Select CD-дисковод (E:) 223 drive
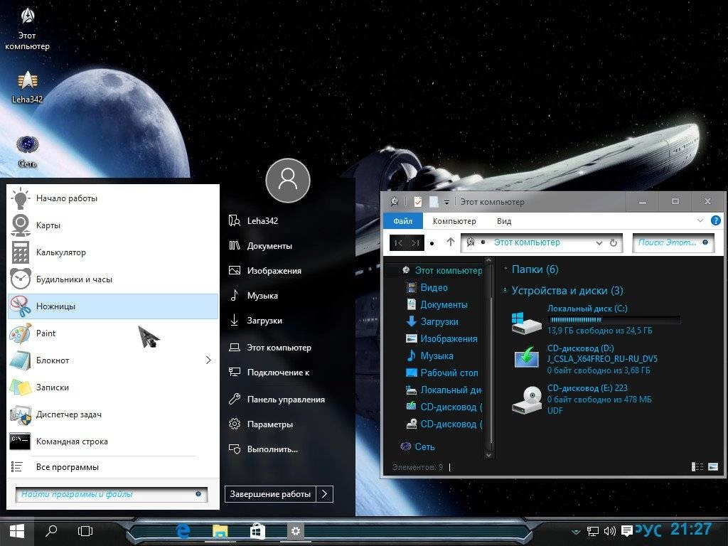728x546 pixels. (582, 400)
